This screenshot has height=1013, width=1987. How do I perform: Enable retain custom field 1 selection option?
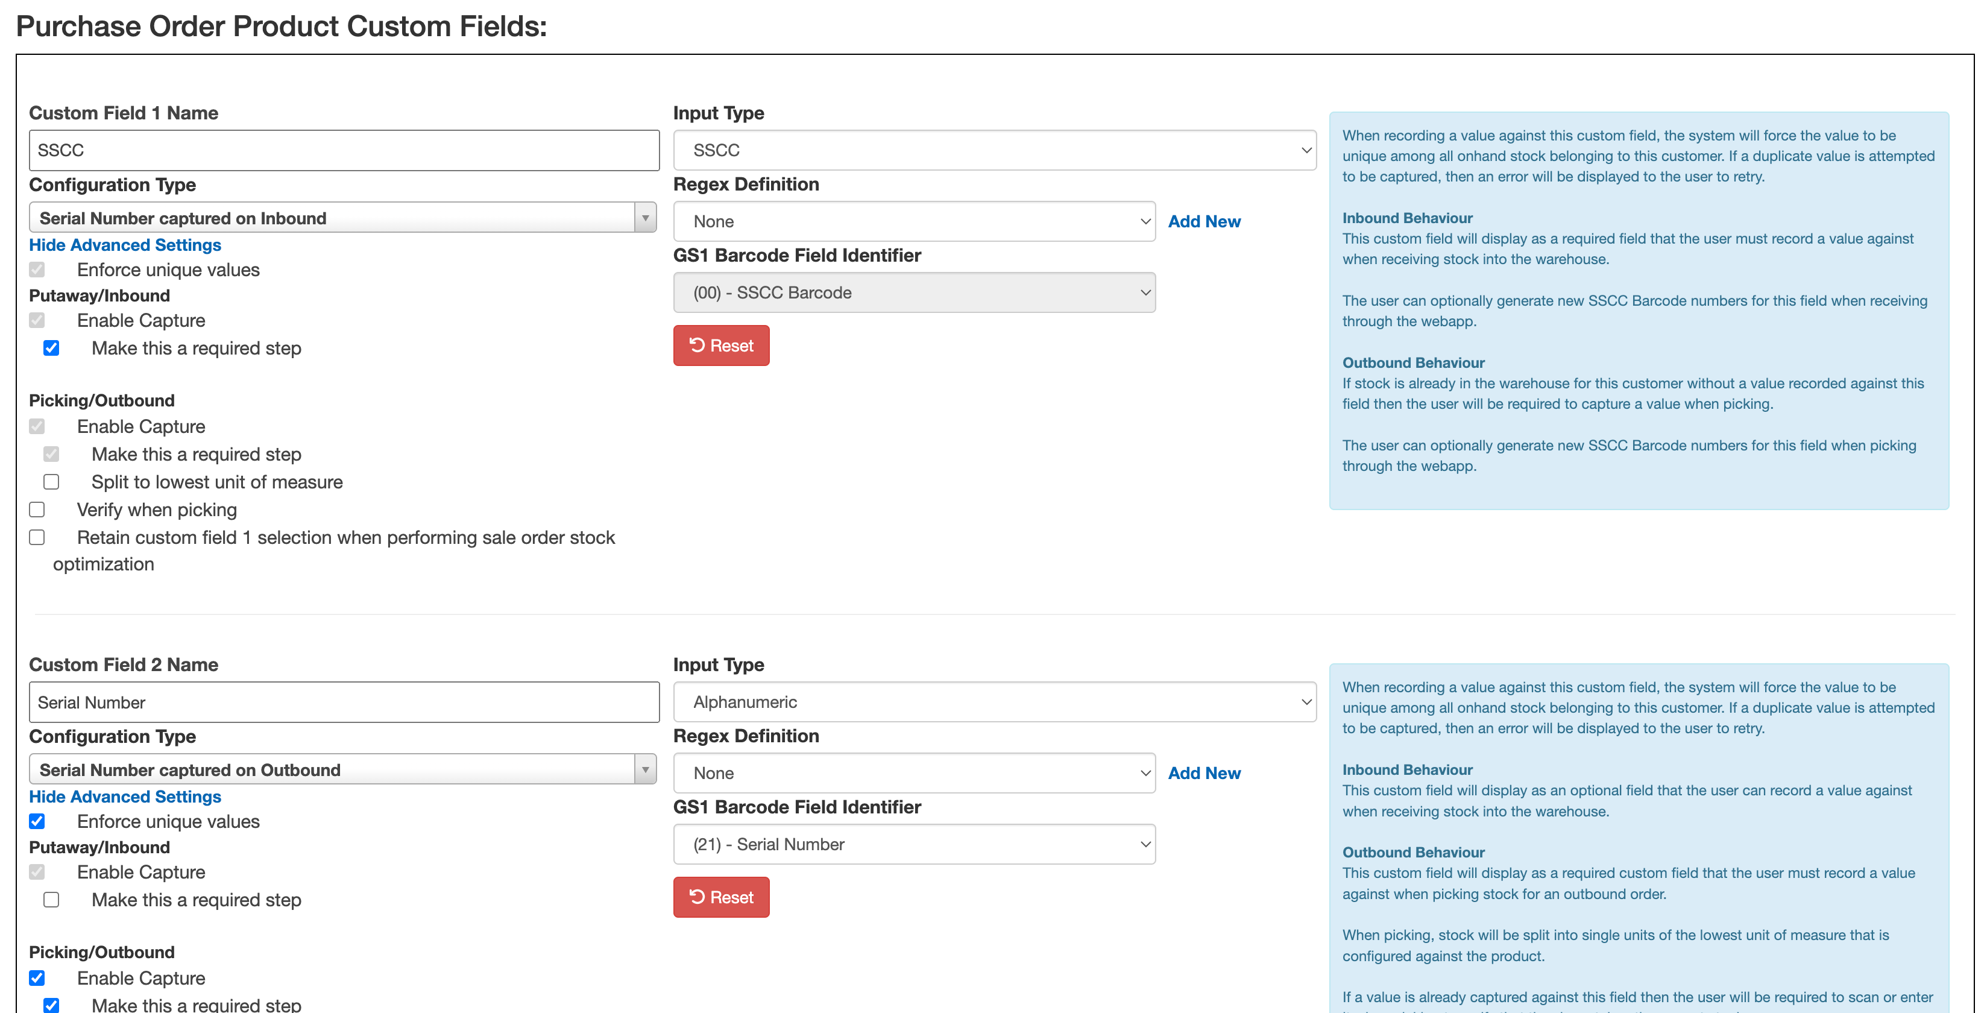[x=36, y=537]
